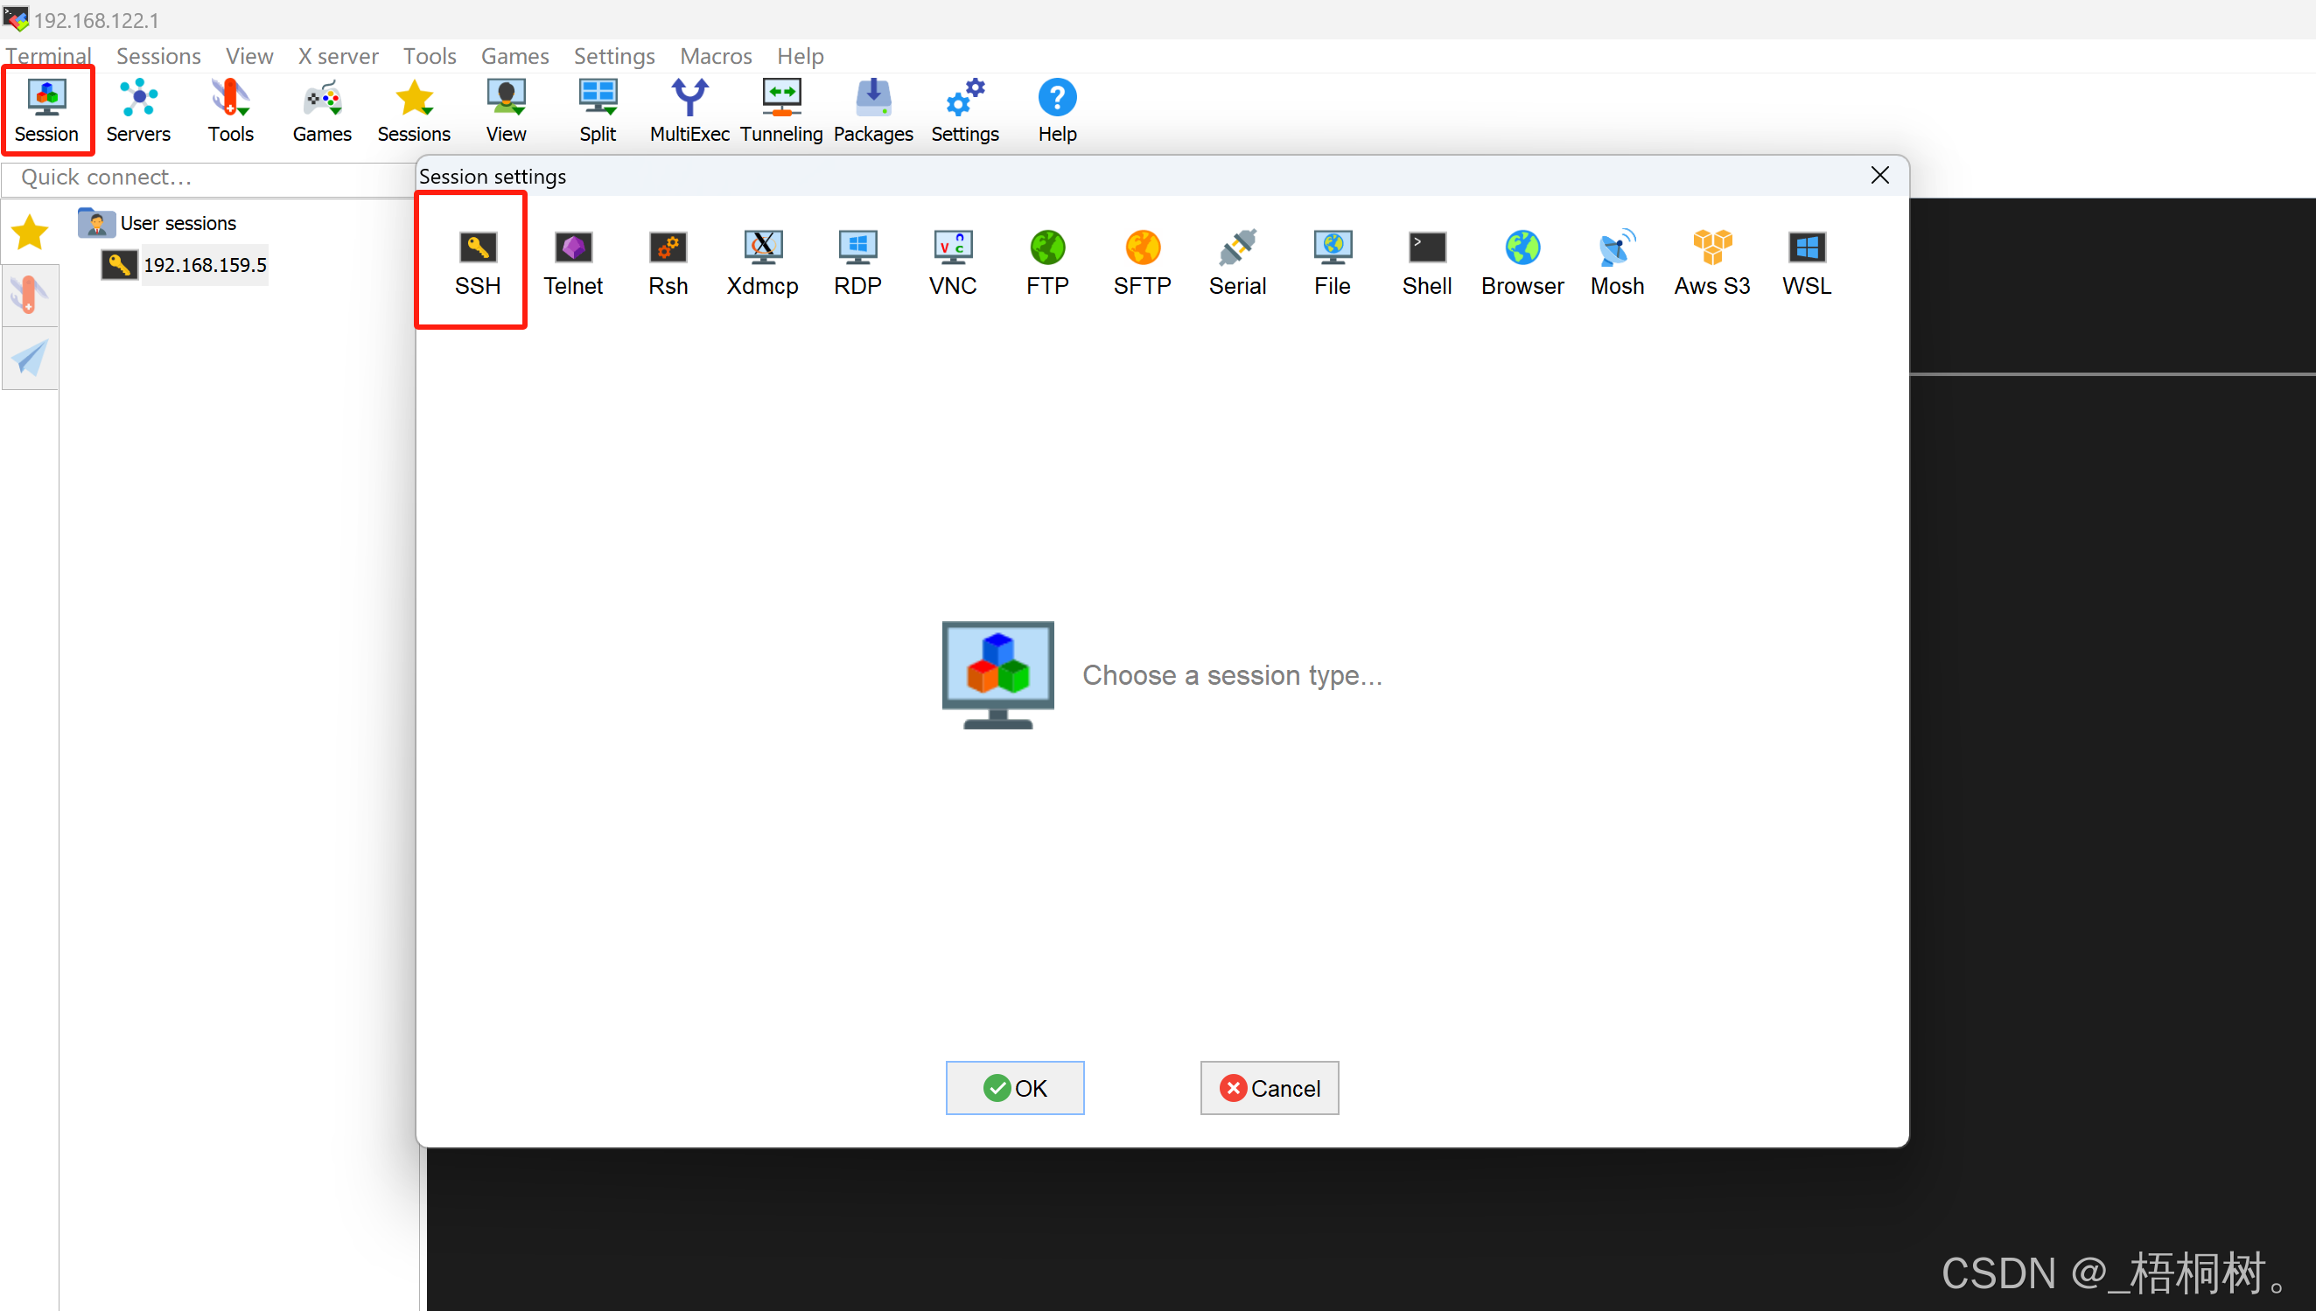Choose the SFTP session type
This screenshot has height=1311, width=2316.
(1141, 262)
